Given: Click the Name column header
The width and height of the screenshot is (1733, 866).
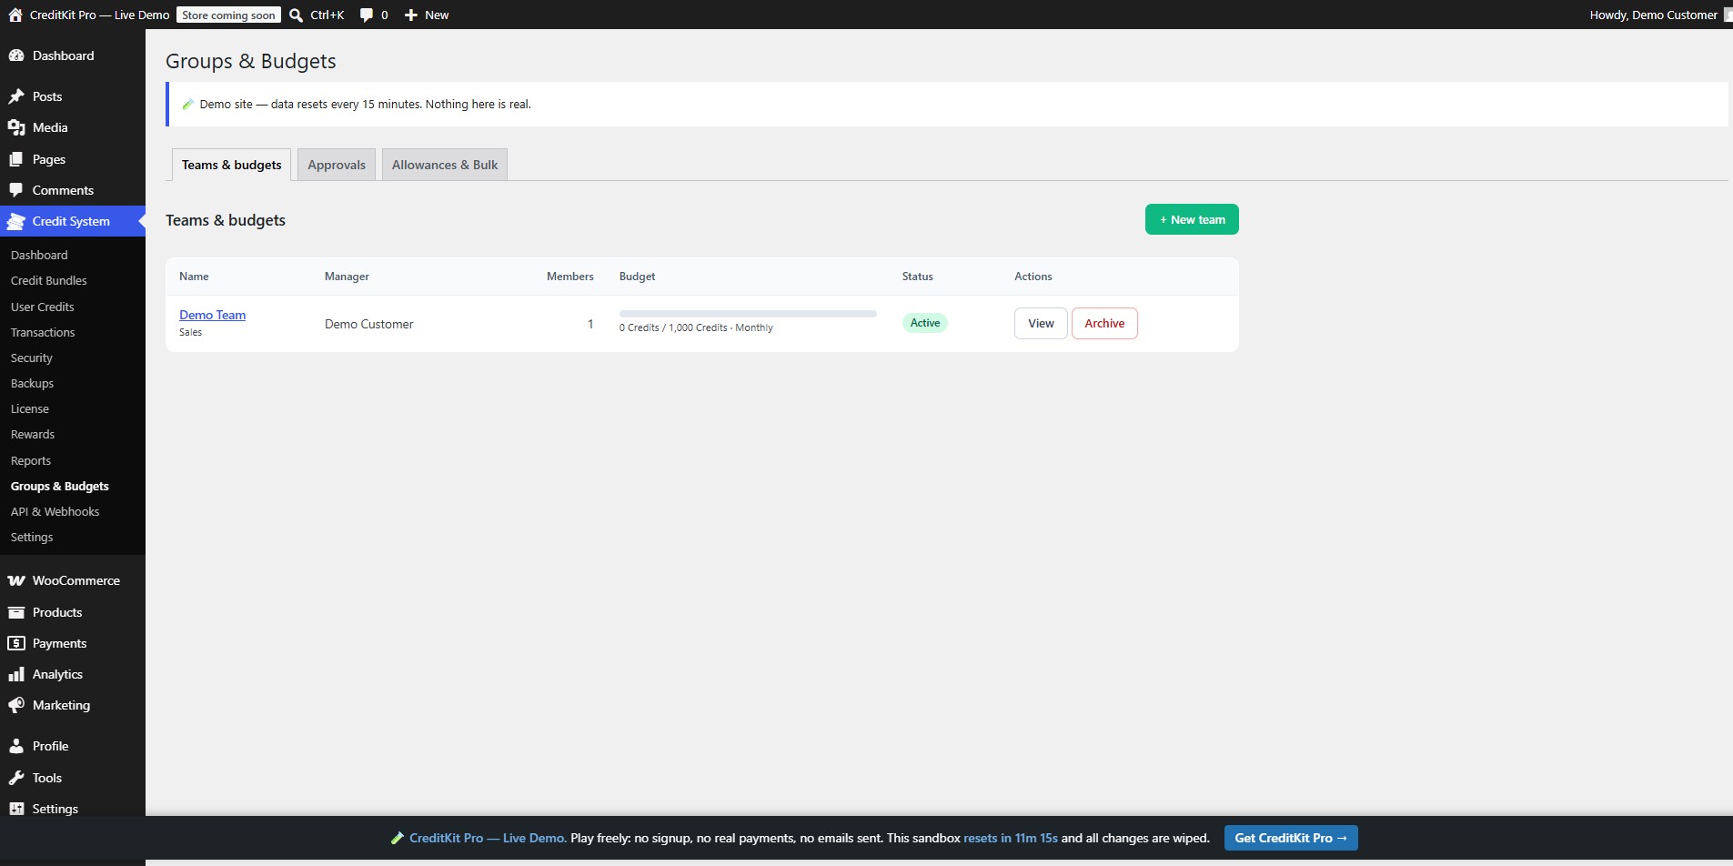Looking at the screenshot, I should pos(194,277).
